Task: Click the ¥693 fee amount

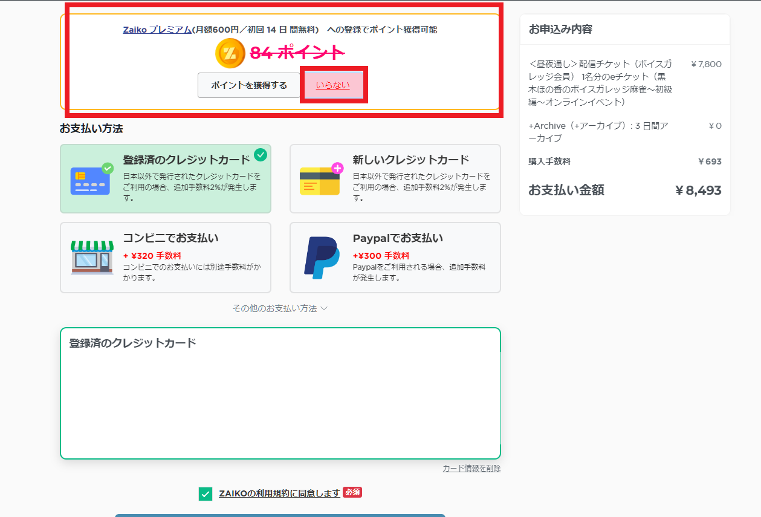Action: (710, 161)
